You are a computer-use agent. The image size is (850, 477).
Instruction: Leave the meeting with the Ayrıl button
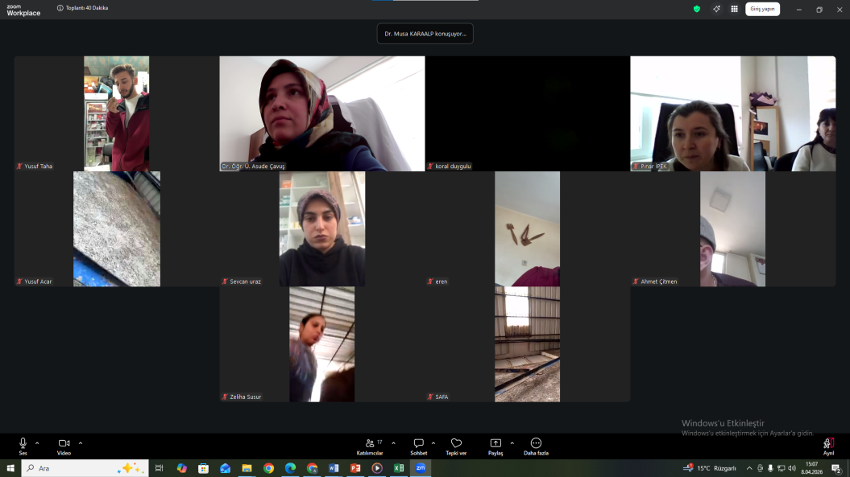[x=828, y=444]
